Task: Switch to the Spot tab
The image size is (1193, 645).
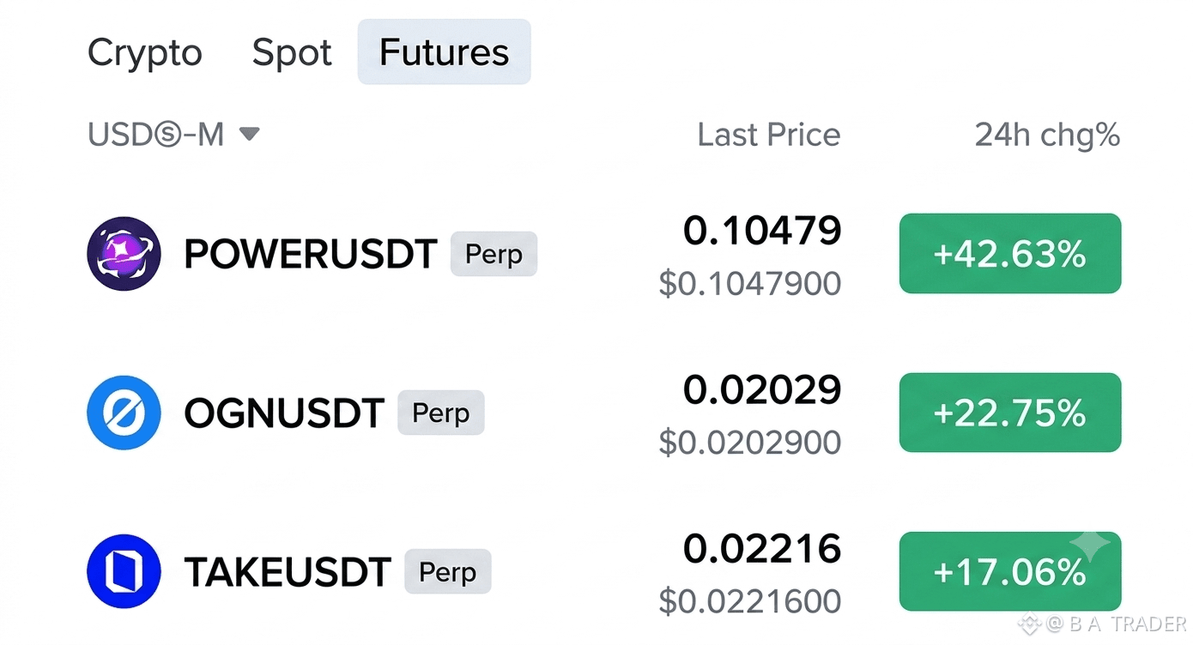Action: coord(292,52)
